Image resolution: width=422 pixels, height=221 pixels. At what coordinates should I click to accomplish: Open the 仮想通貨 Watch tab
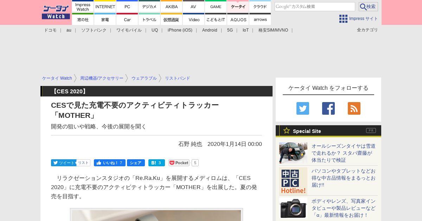[x=172, y=19]
